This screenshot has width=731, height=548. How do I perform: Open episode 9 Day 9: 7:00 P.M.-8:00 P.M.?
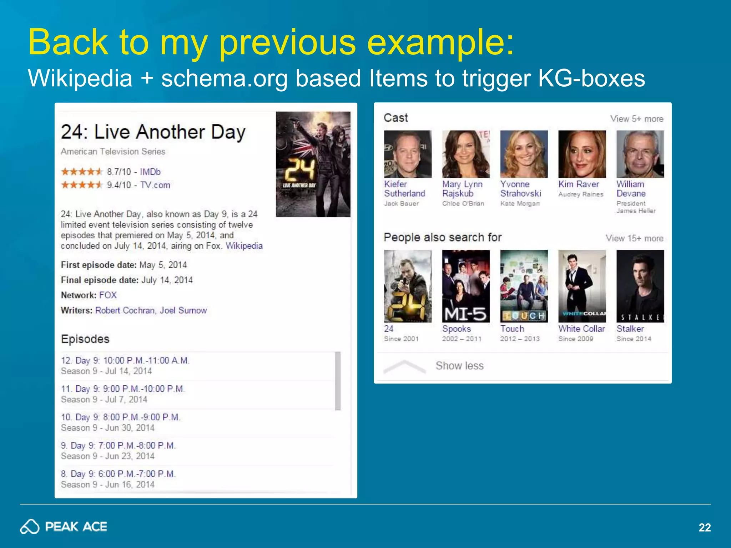(118, 446)
